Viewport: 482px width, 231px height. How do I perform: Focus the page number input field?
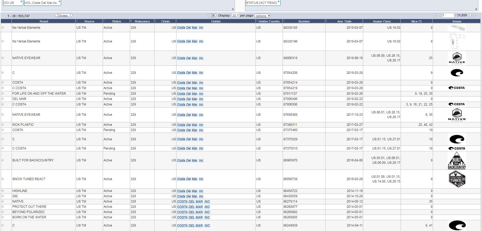pos(448,15)
